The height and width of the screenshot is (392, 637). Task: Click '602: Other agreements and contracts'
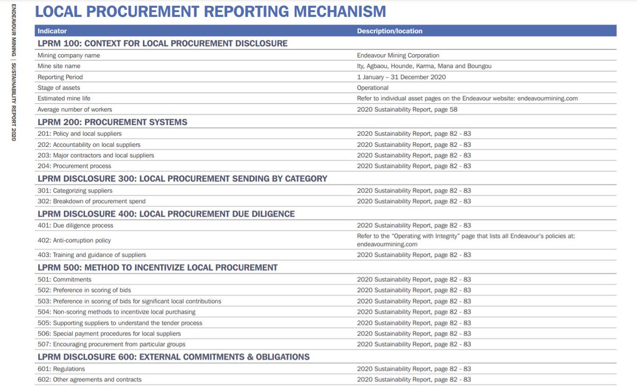[90, 379]
